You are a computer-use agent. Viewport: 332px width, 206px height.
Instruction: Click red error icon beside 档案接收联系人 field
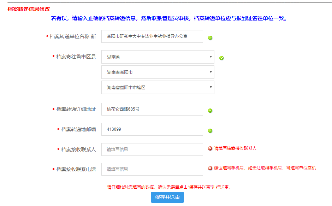click(210, 149)
